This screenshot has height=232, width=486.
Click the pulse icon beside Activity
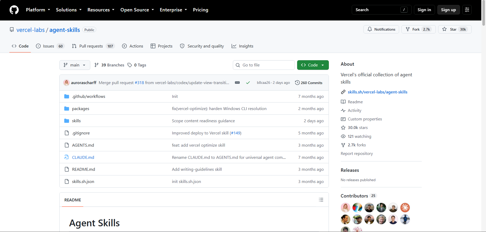(x=343, y=111)
